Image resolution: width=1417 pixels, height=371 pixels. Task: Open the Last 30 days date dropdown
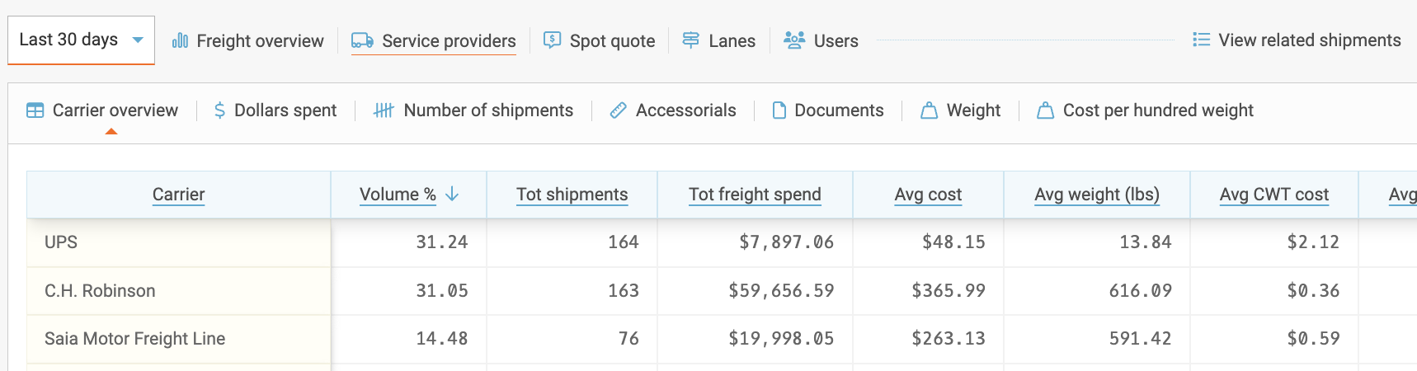click(x=81, y=40)
